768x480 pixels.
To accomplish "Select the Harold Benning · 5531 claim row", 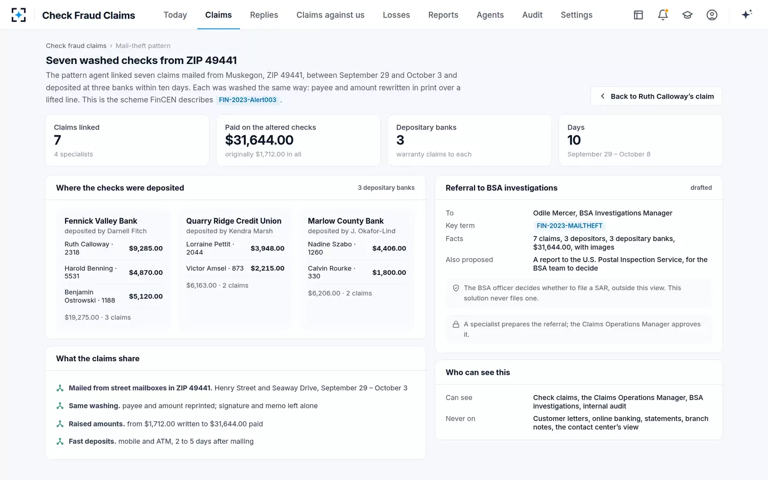I will tap(114, 273).
